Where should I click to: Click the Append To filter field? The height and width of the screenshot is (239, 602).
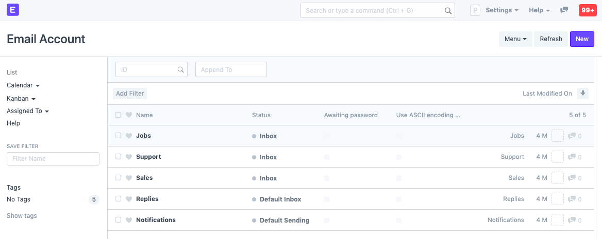[x=231, y=69]
